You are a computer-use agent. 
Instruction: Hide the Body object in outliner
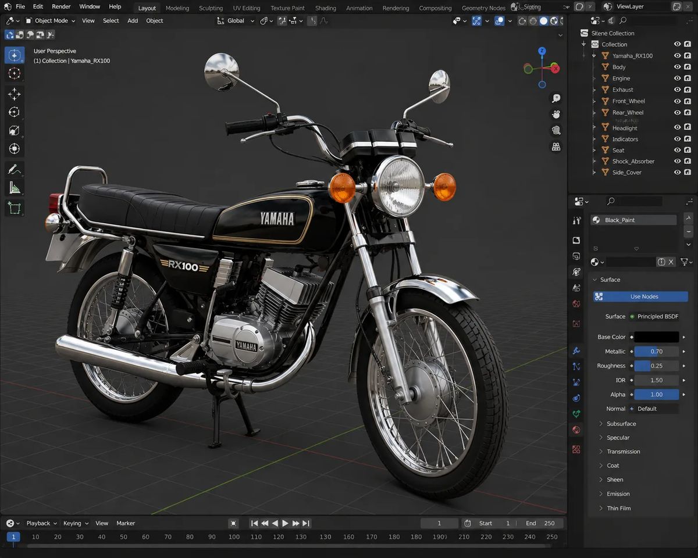point(677,67)
